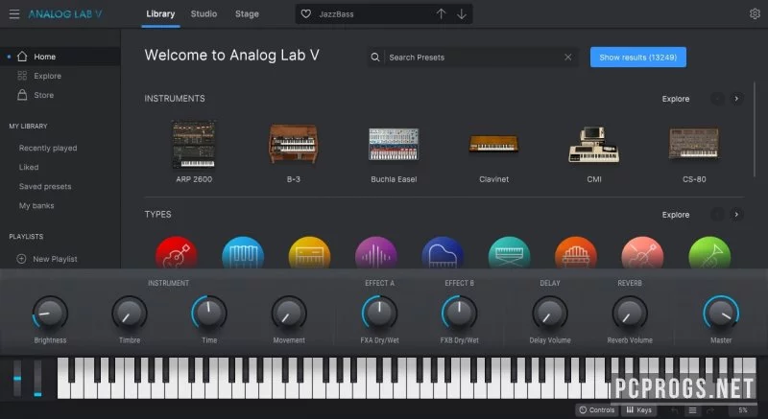Click the FXA Dry/Wet knob
The width and height of the screenshot is (768, 419).
point(379,313)
